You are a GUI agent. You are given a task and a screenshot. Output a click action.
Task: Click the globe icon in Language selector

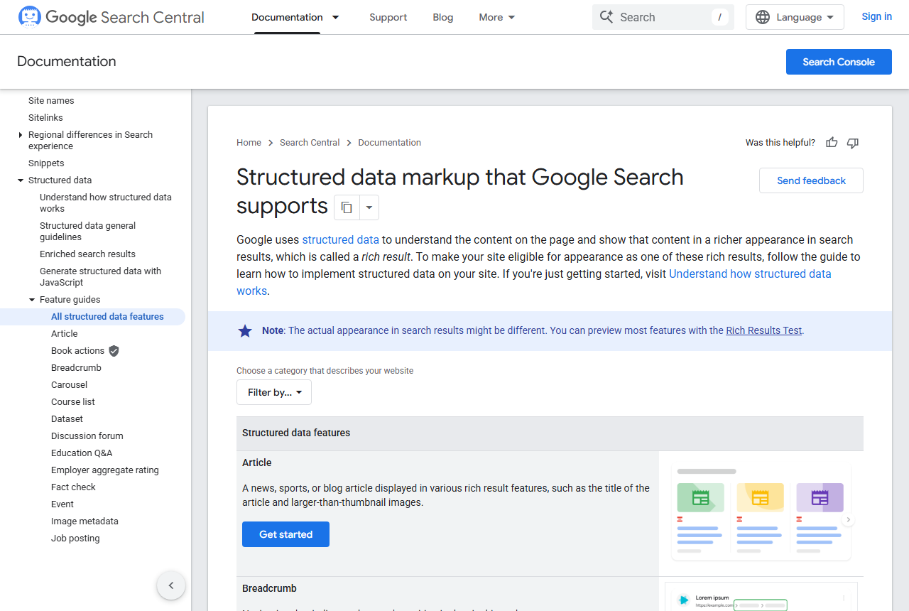click(x=763, y=17)
